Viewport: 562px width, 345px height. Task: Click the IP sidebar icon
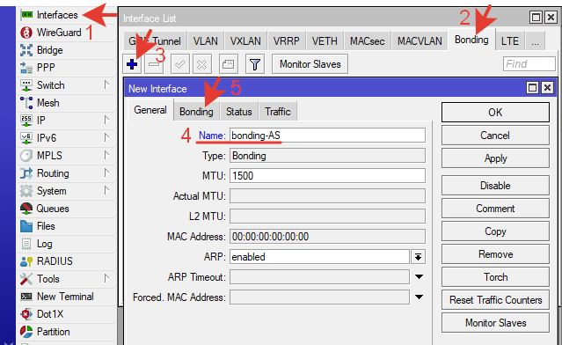(26, 121)
